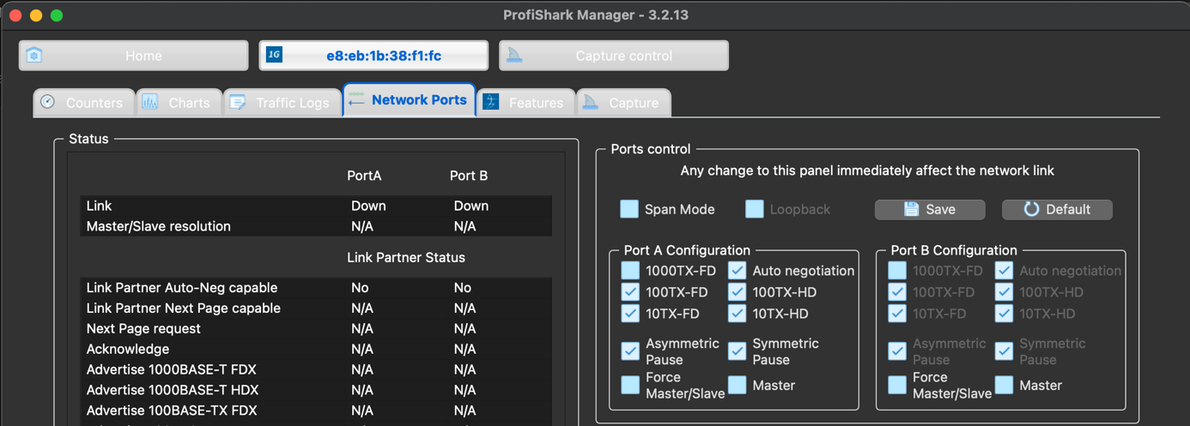1190x426 pixels.
Task: Click the Link status row label
Action: [99, 206]
